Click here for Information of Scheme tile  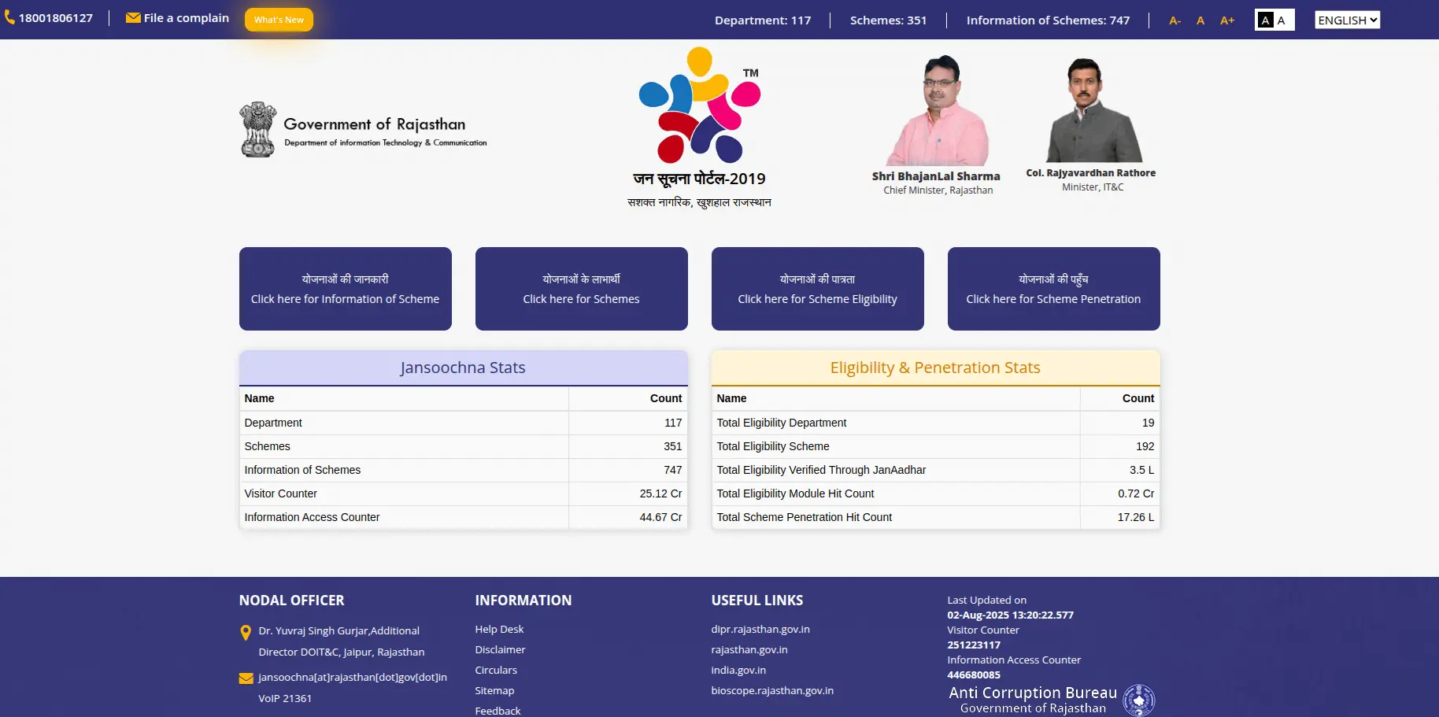tap(345, 289)
